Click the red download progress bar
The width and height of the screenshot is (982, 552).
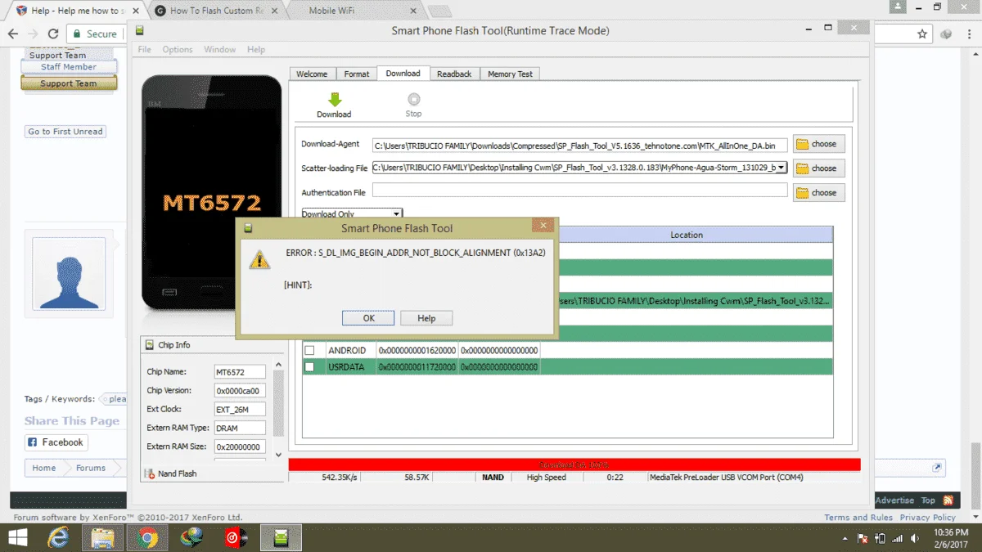click(x=574, y=464)
